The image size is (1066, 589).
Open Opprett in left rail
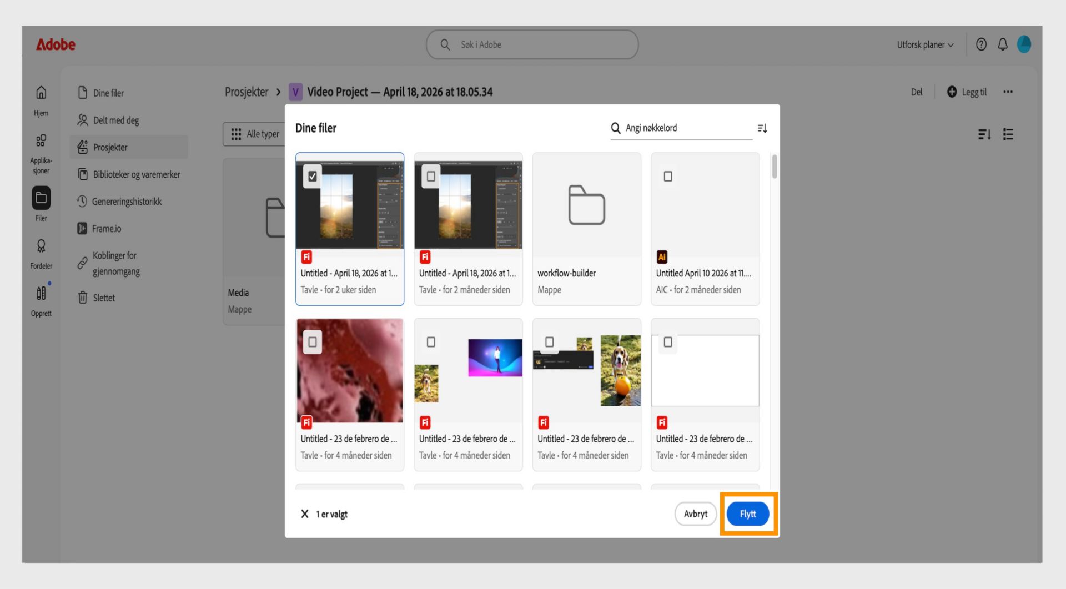click(41, 300)
